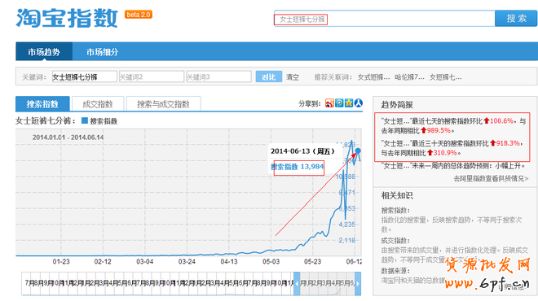Toggle the 搜索指数 legend square
This screenshot has width=538, height=301.
(x=85, y=120)
